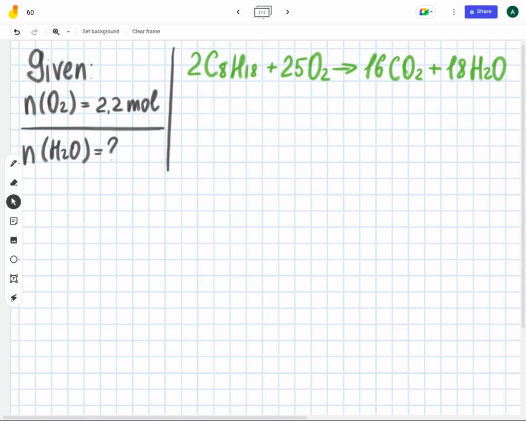526x421 pixels.
Task: Click Set background
Action: coord(101,31)
